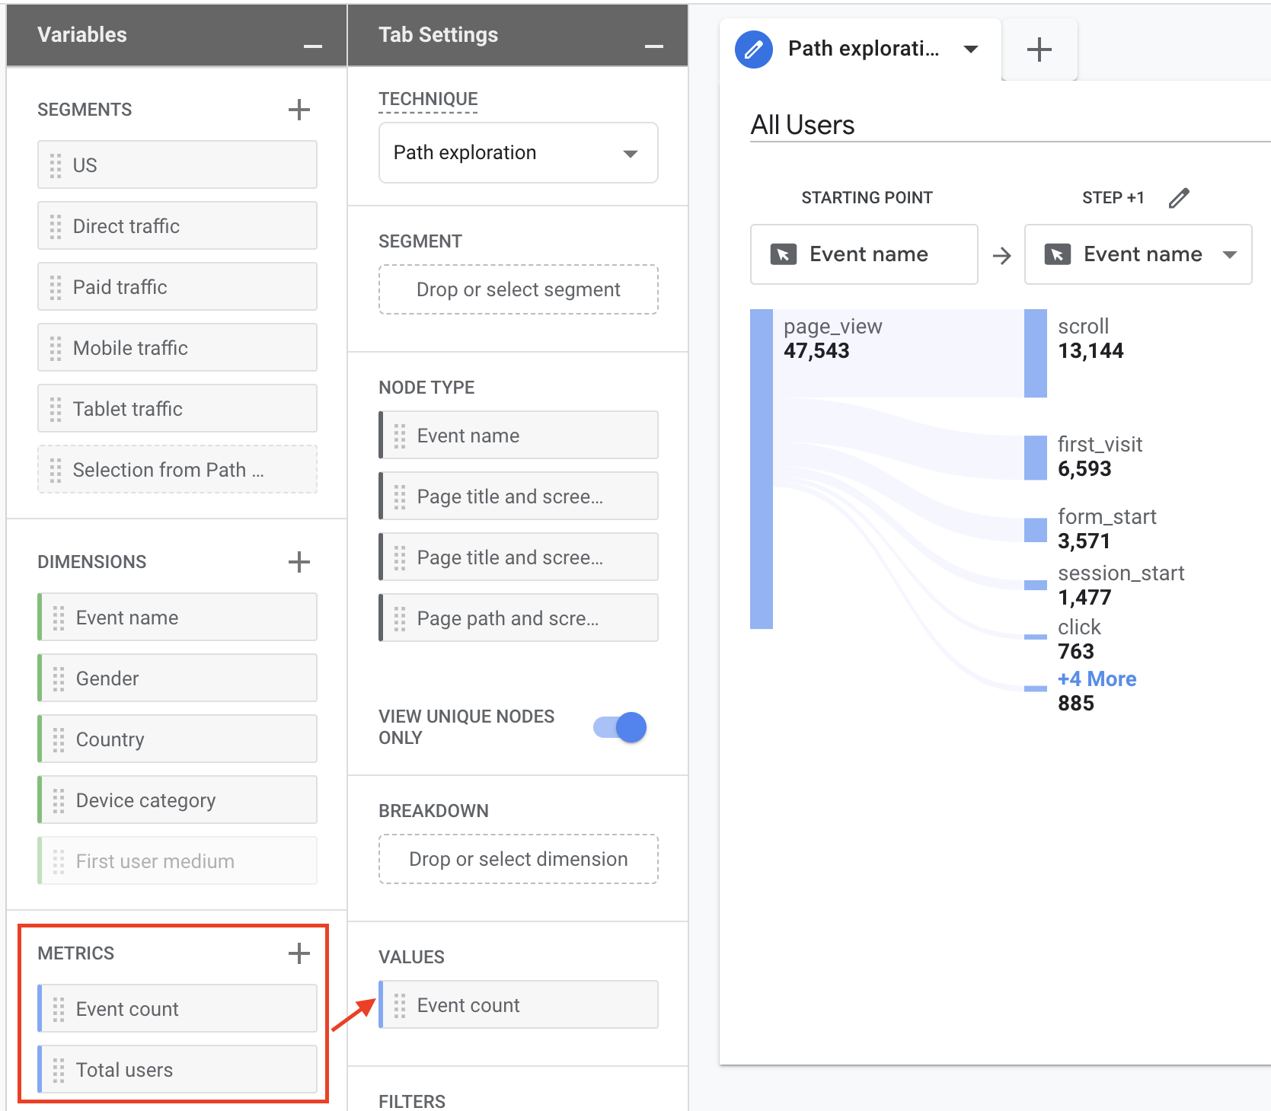The height and width of the screenshot is (1111, 1271).
Task: Click the pencil edit icon on Path exploration tab
Action: point(753,49)
